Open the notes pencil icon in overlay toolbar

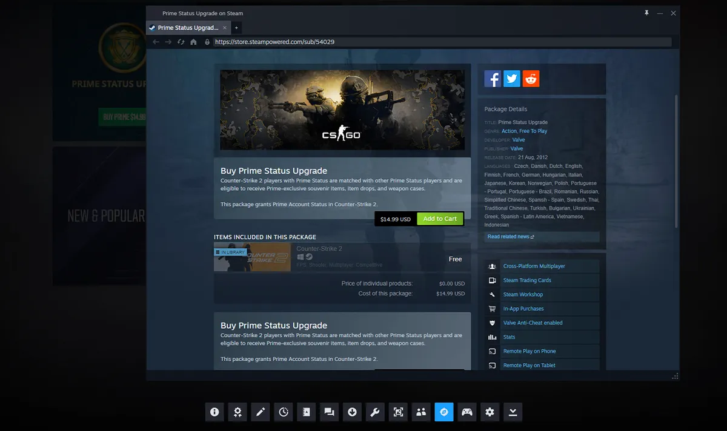[261, 412]
